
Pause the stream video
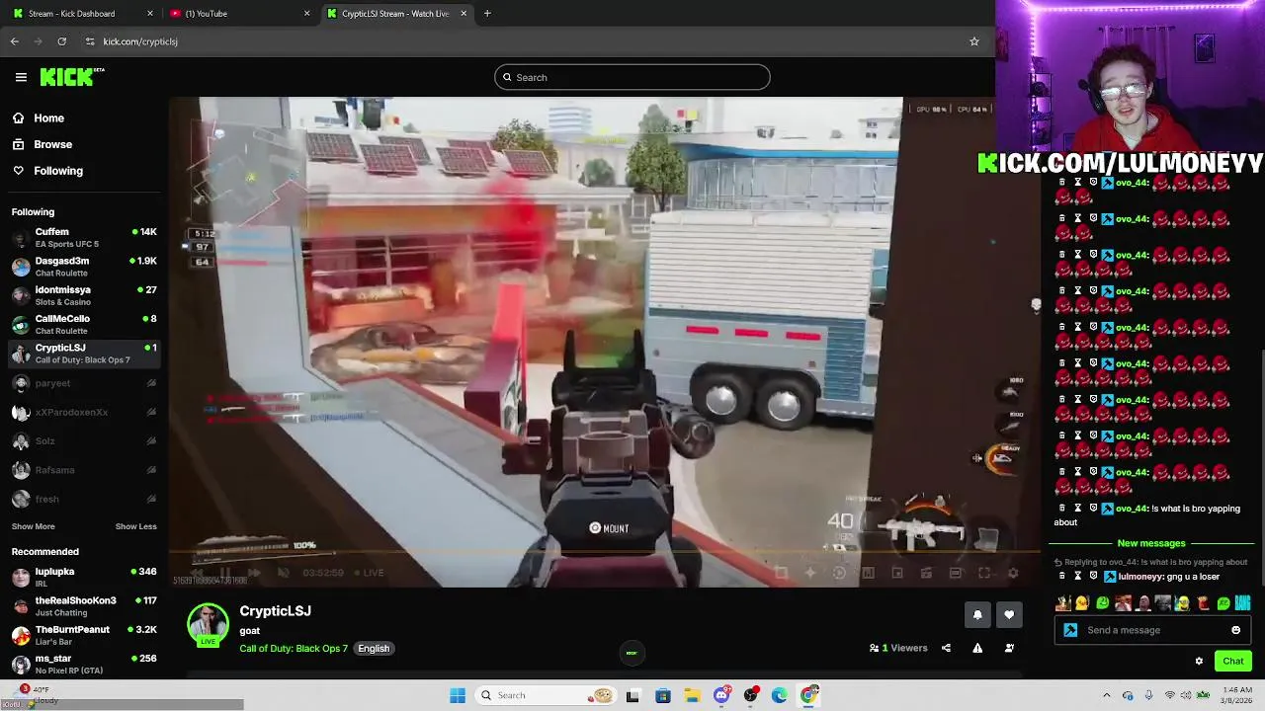(x=225, y=573)
